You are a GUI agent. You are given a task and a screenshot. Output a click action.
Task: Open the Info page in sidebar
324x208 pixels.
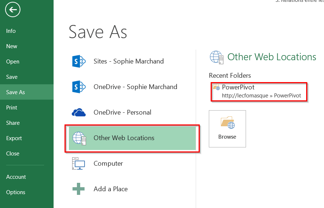point(11,31)
